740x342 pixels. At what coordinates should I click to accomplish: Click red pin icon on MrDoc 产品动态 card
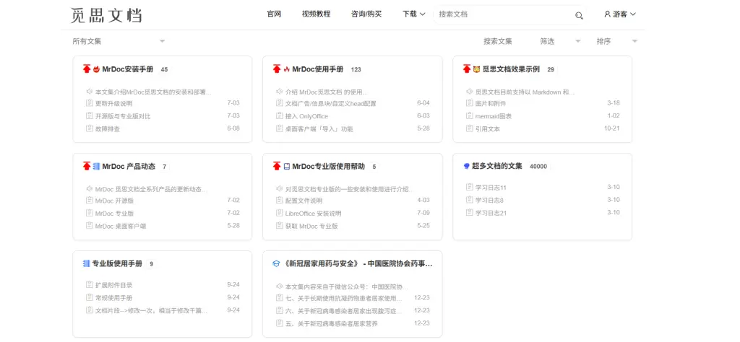coord(87,166)
